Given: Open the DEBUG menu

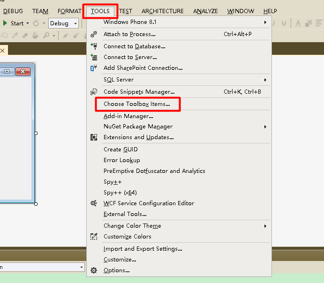Looking at the screenshot, I should coord(13,11).
